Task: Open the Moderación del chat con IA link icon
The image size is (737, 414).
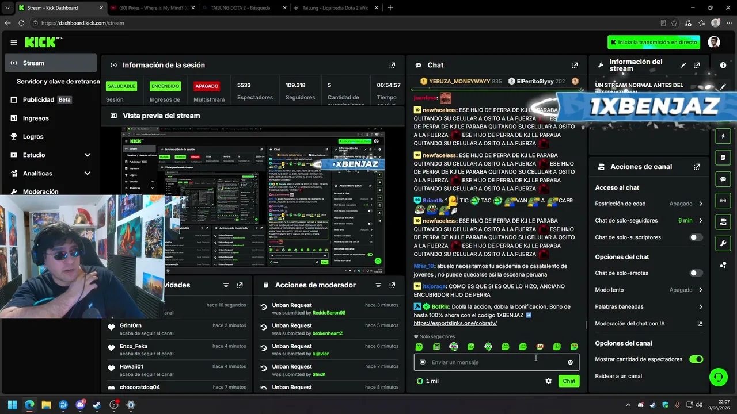Action: click(700, 324)
